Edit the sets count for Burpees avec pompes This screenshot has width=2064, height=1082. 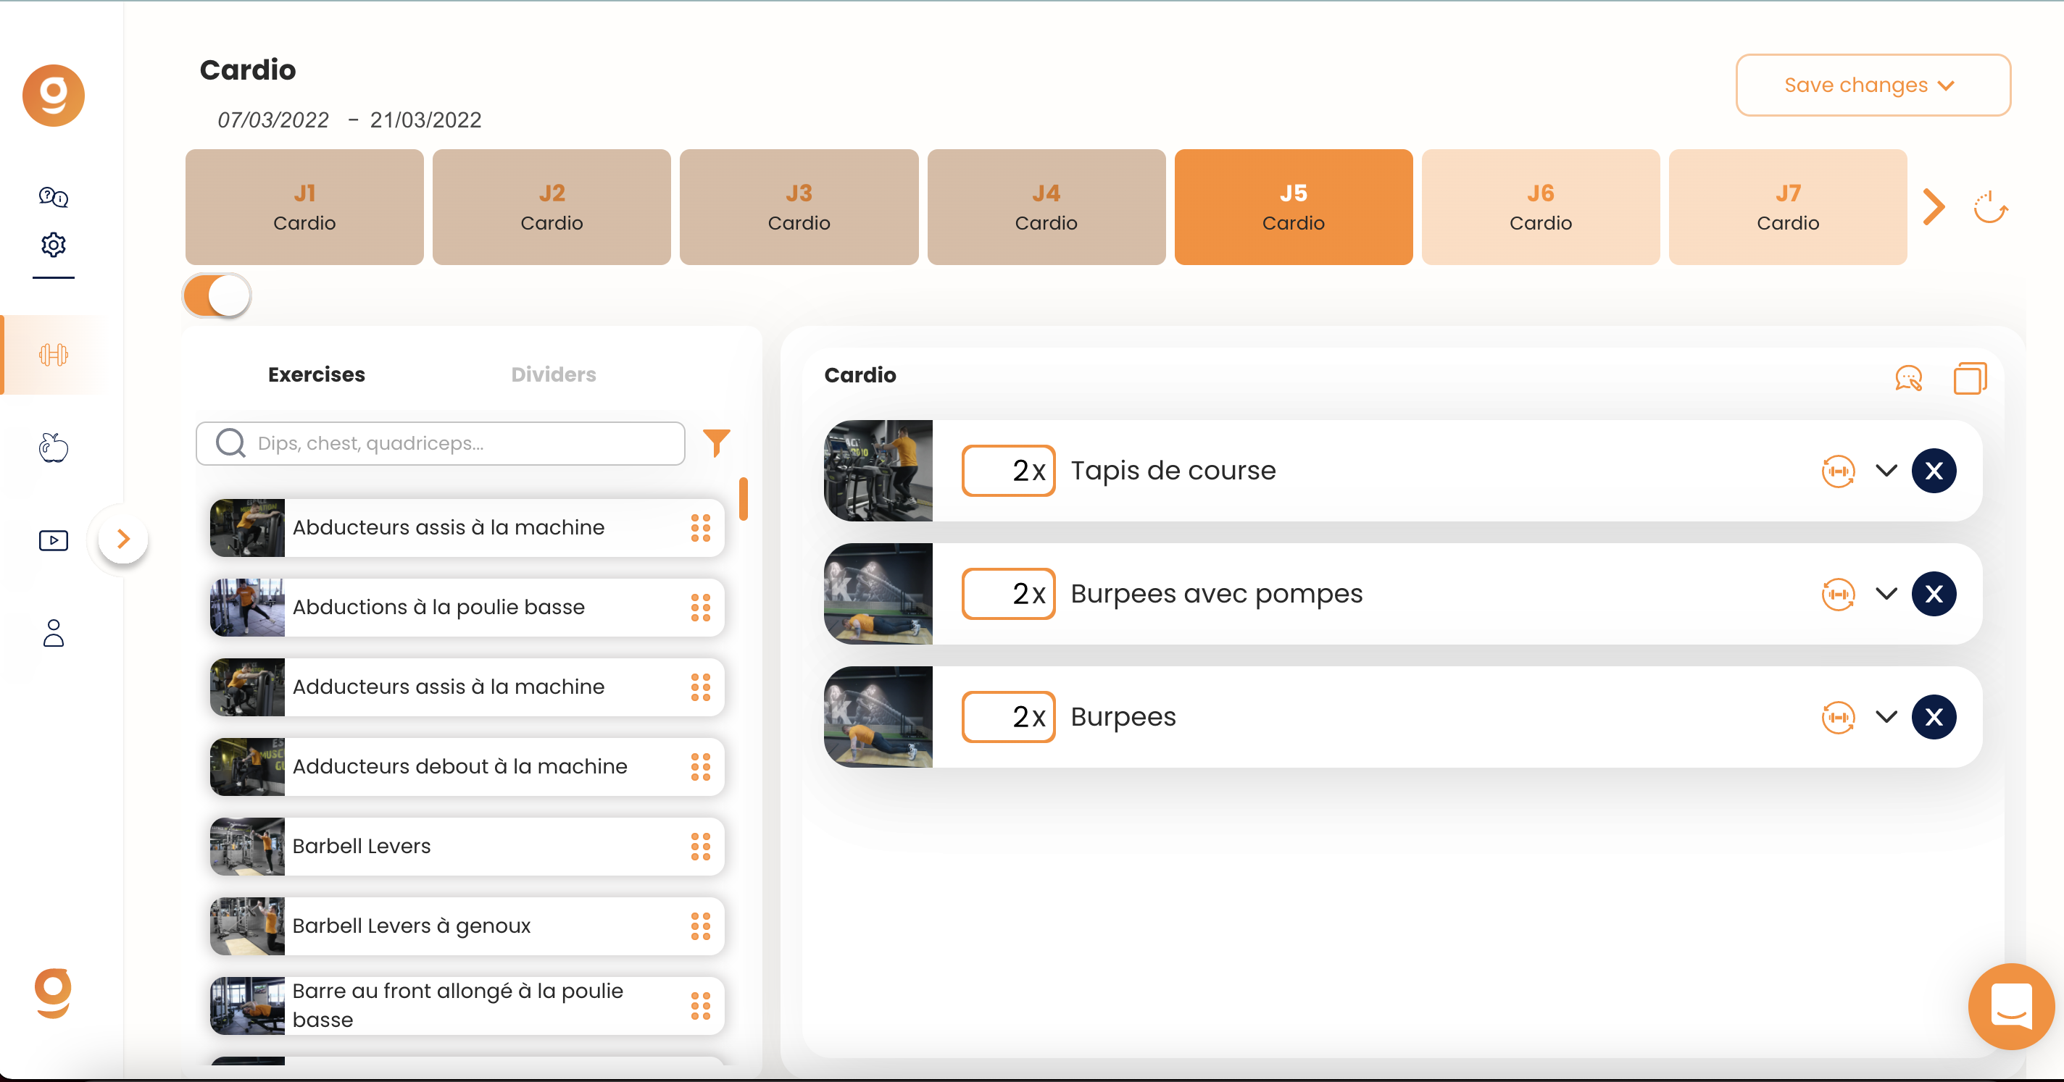pyautogui.click(x=1008, y=595)
